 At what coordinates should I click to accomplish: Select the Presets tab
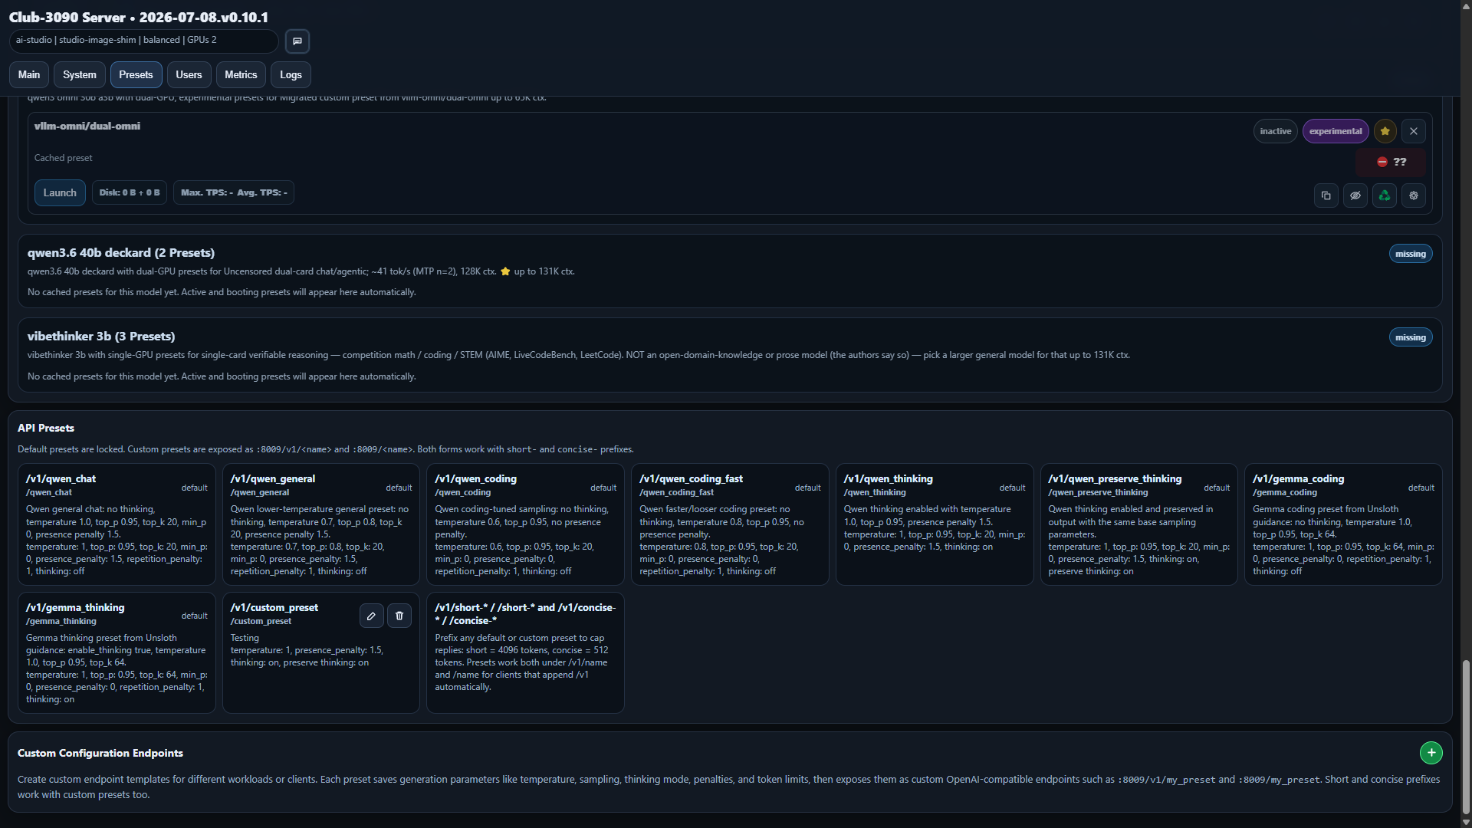tap(136, 74)
